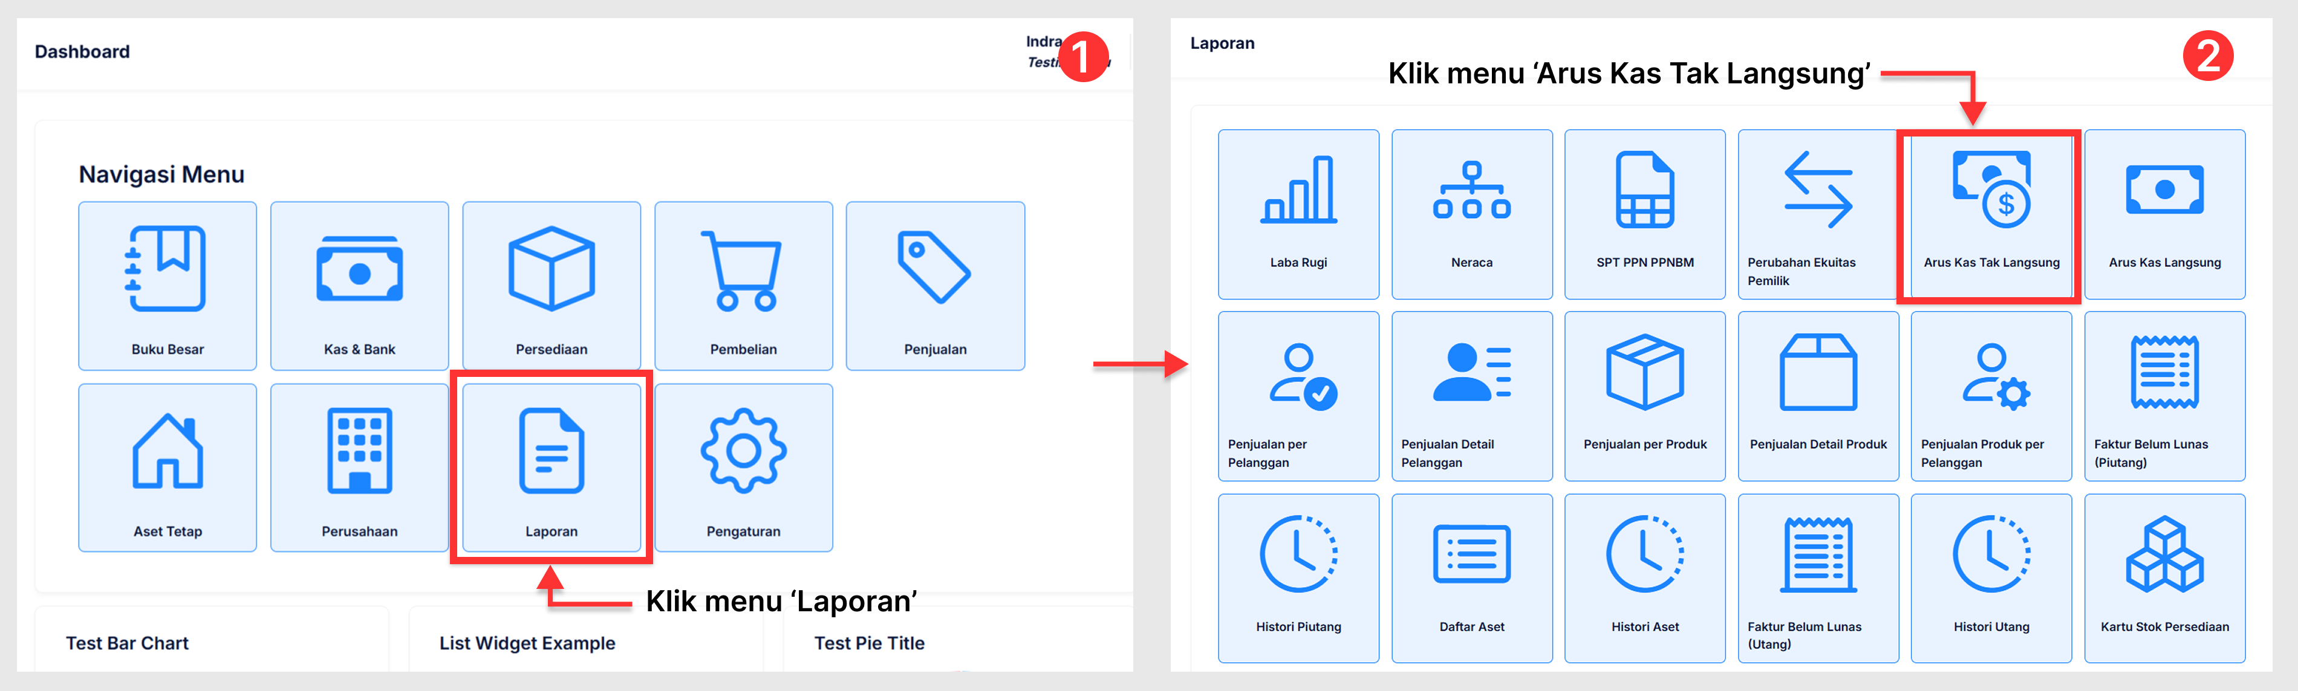Click Perubahan Ekuitas Pemilik arrows icon
The image size is (2298, 691).
point(1817,191)
